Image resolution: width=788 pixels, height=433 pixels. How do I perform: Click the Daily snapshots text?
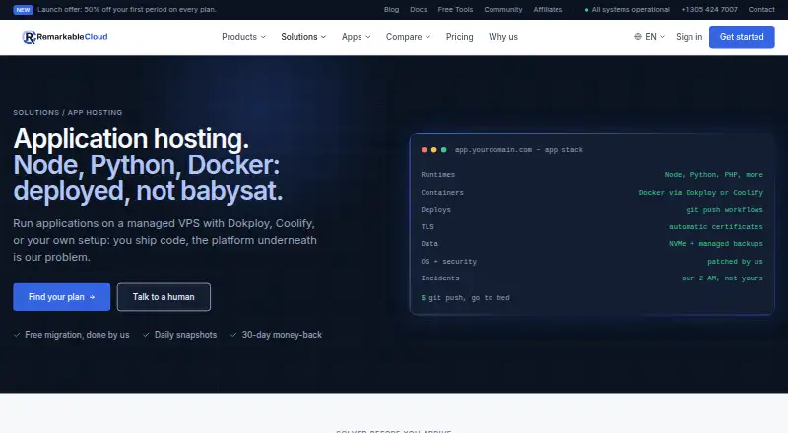[185, 335]
